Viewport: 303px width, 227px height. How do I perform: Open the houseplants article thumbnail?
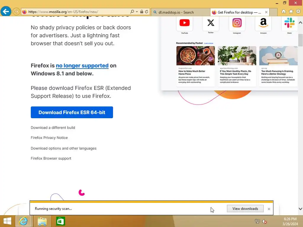point(237,56)
